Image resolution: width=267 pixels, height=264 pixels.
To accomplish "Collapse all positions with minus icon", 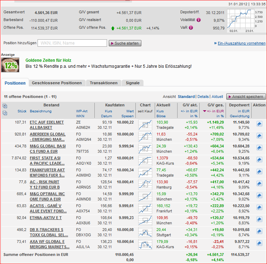I will click(5, 113).
